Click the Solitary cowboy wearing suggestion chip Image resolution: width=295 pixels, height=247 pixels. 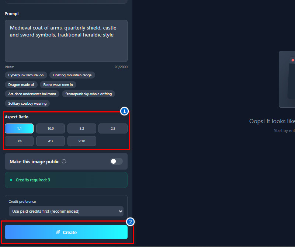click(x=27, y=103)
